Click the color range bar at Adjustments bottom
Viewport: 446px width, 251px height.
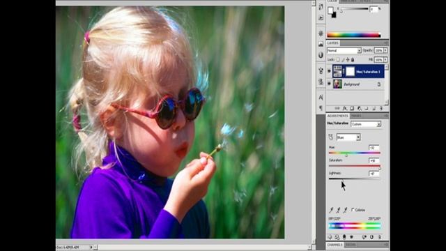tap(355, 226)
